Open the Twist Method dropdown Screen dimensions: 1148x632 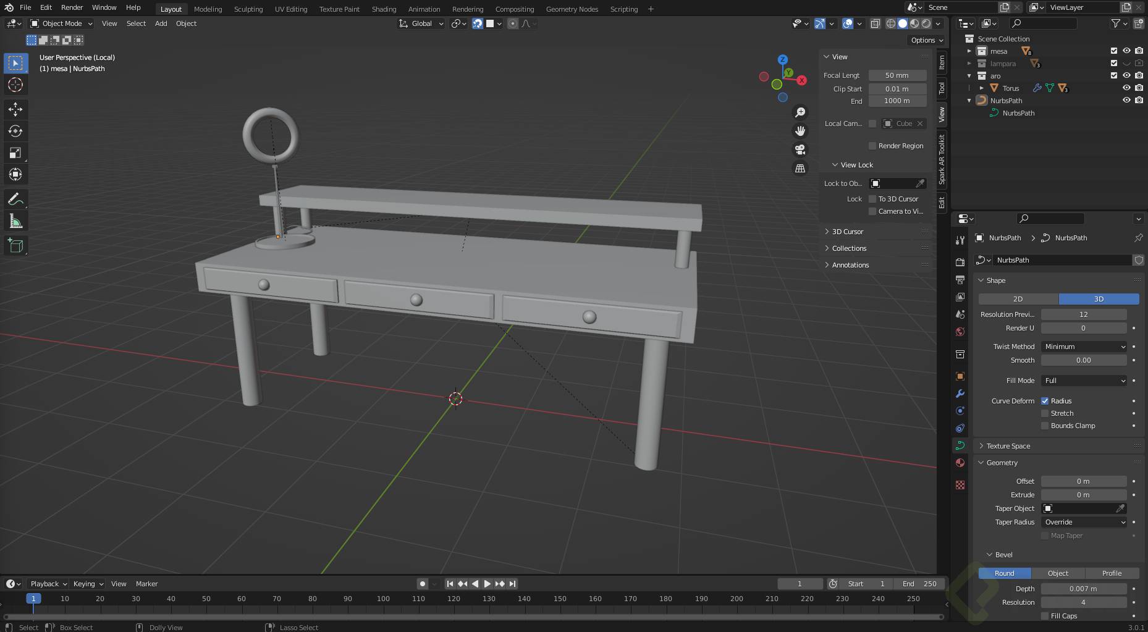point(1084,347)
